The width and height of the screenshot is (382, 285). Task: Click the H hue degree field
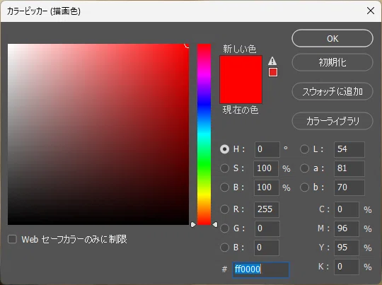pos(267,149)
